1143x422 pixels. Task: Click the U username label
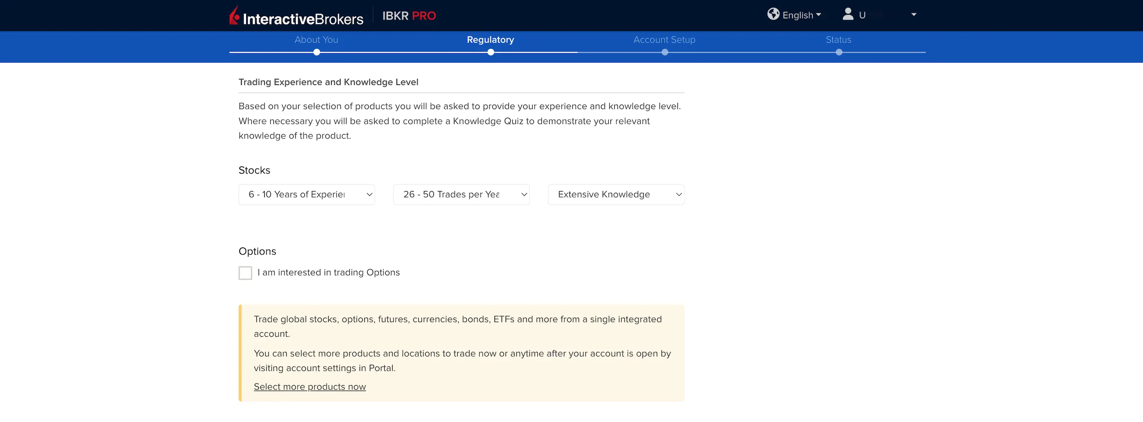[862, 15]
